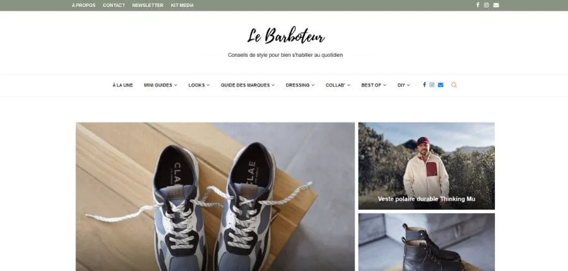Open Facebook icon in top green bar
Screen dimensions: 568x271
click(x=478, y=5)
